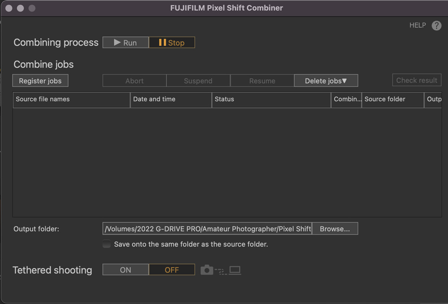
Task: Click the Combin... column header
Action: (346, 100)
